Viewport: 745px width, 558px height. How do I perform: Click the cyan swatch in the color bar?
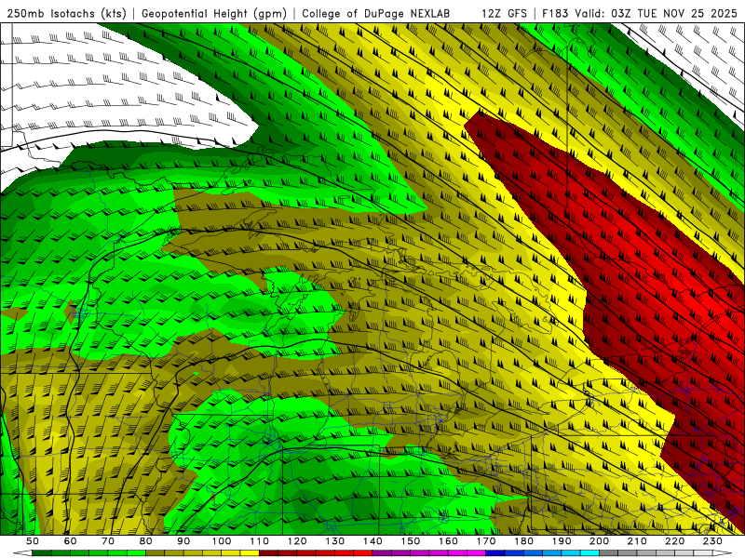pyautogui.click(x=589, y=553)
